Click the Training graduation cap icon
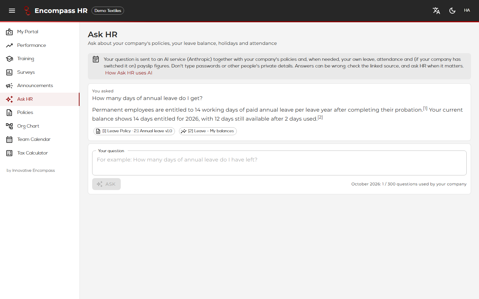The width and height of the screenshot is (479, 299). pyautogui.click(x=9, y=59)
